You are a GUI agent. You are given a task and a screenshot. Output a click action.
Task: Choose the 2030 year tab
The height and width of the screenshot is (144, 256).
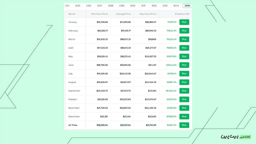click(133, 6)
